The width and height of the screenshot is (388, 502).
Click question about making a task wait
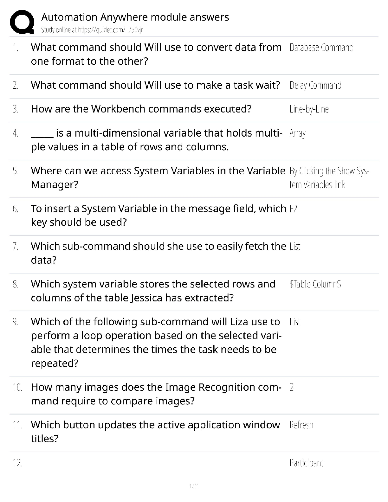tap(155, 85)
